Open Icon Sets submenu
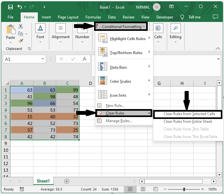 124,95
